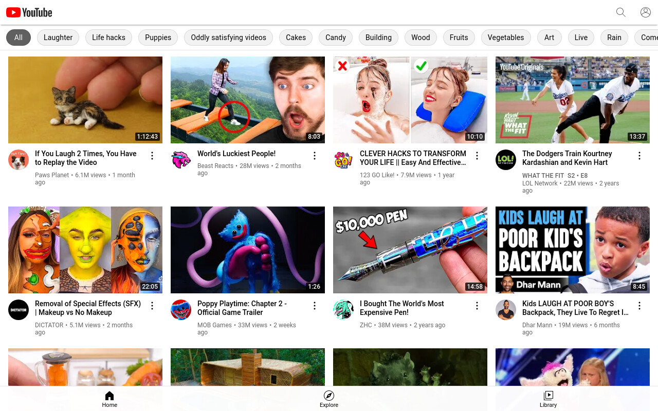Click the 'WHAT THE FIT S2 • E8' text
658x411 pixels.
click(x=555, y=176)
